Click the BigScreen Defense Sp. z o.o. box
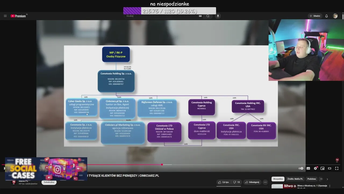Viewport: 344px width, 194px height. pyautogui.click(x=157, y=108)
